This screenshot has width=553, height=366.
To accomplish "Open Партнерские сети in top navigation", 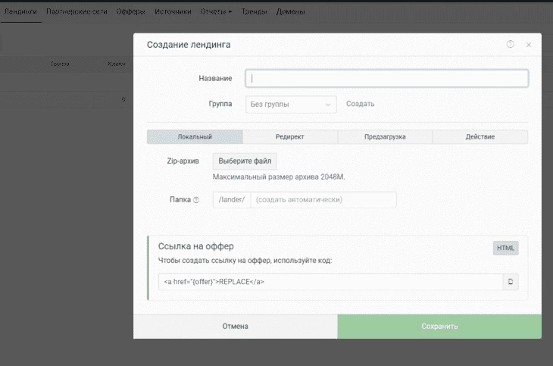I will [x=77, y=11].
